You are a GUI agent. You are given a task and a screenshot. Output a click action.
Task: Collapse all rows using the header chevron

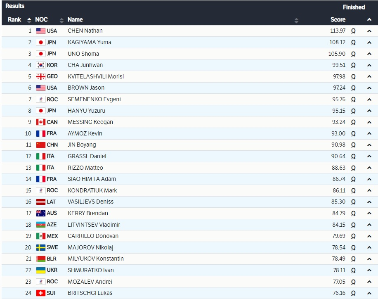tap(369, 19)
